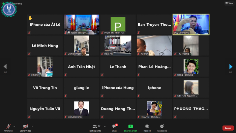
Task: Leave the meeting with red Leave button
Action: click(228, 128)
